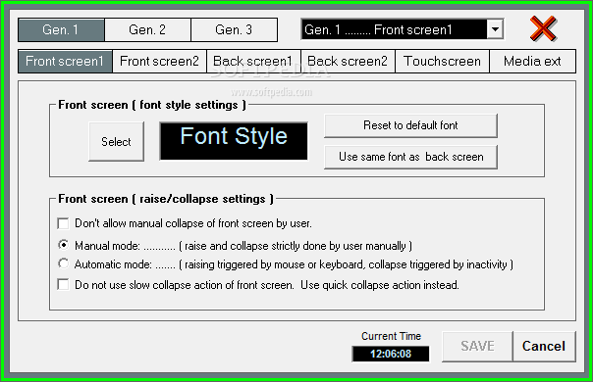The height and width of the screenshot is (382, 593).
Task: Close the settings window with the red X
Action: coord(543,28)
